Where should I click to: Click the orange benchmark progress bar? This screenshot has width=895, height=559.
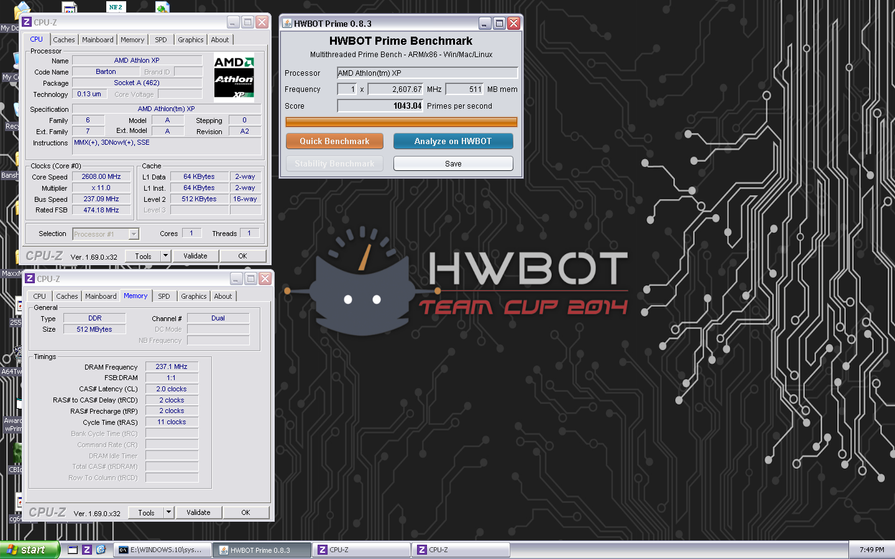(401, 122)
